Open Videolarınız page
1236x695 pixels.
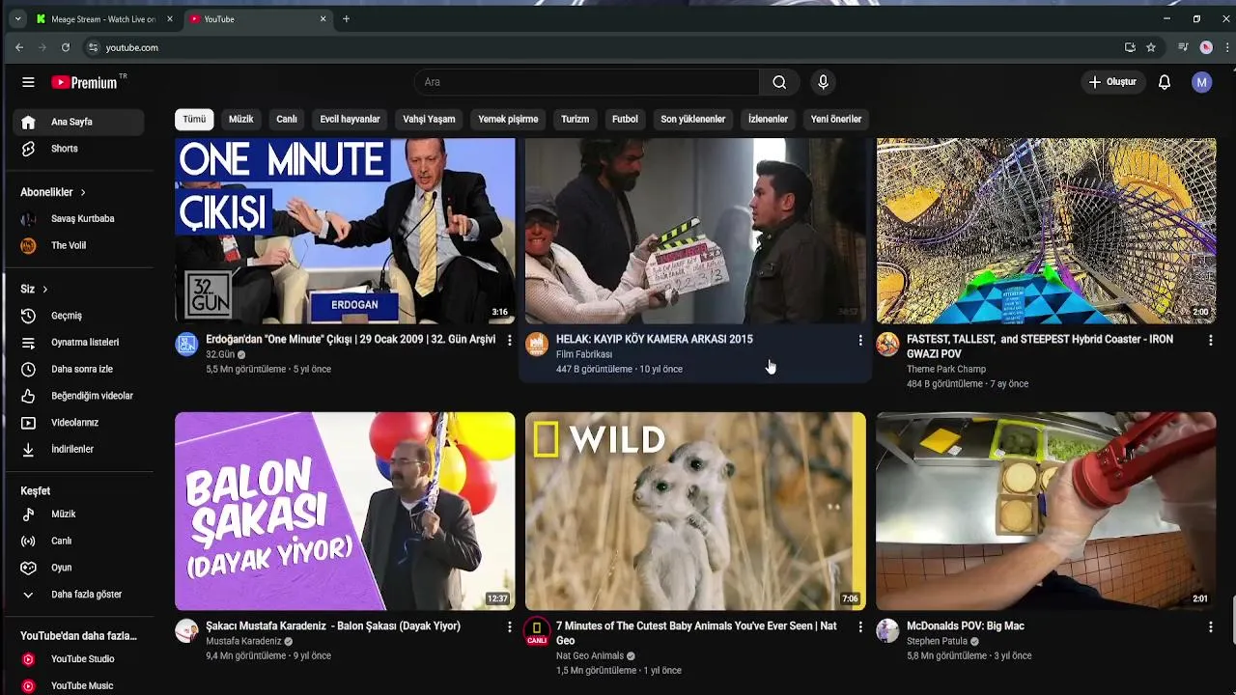[x=78, y=423]
